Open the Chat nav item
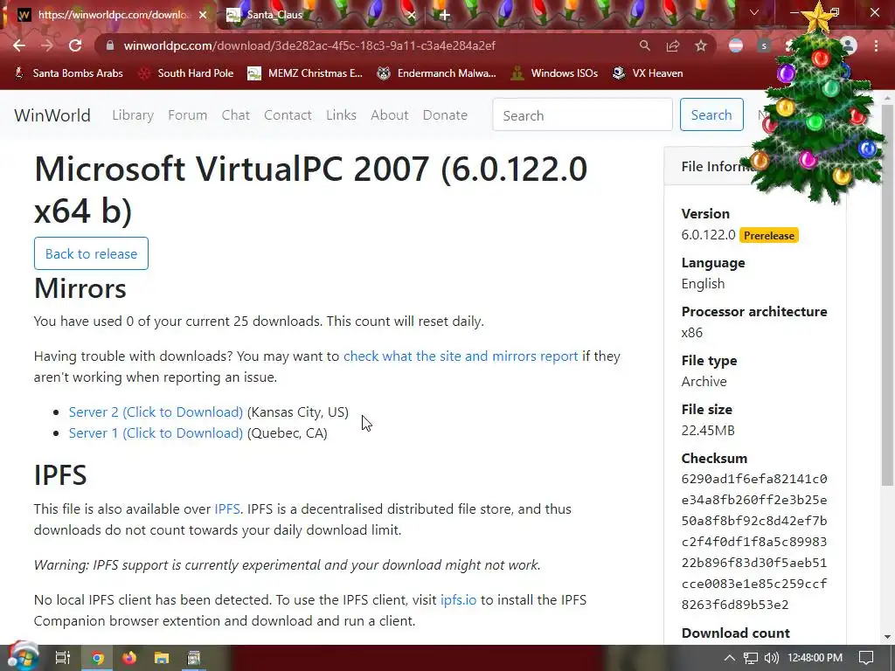The image size is (895, 671). point(236,115)
